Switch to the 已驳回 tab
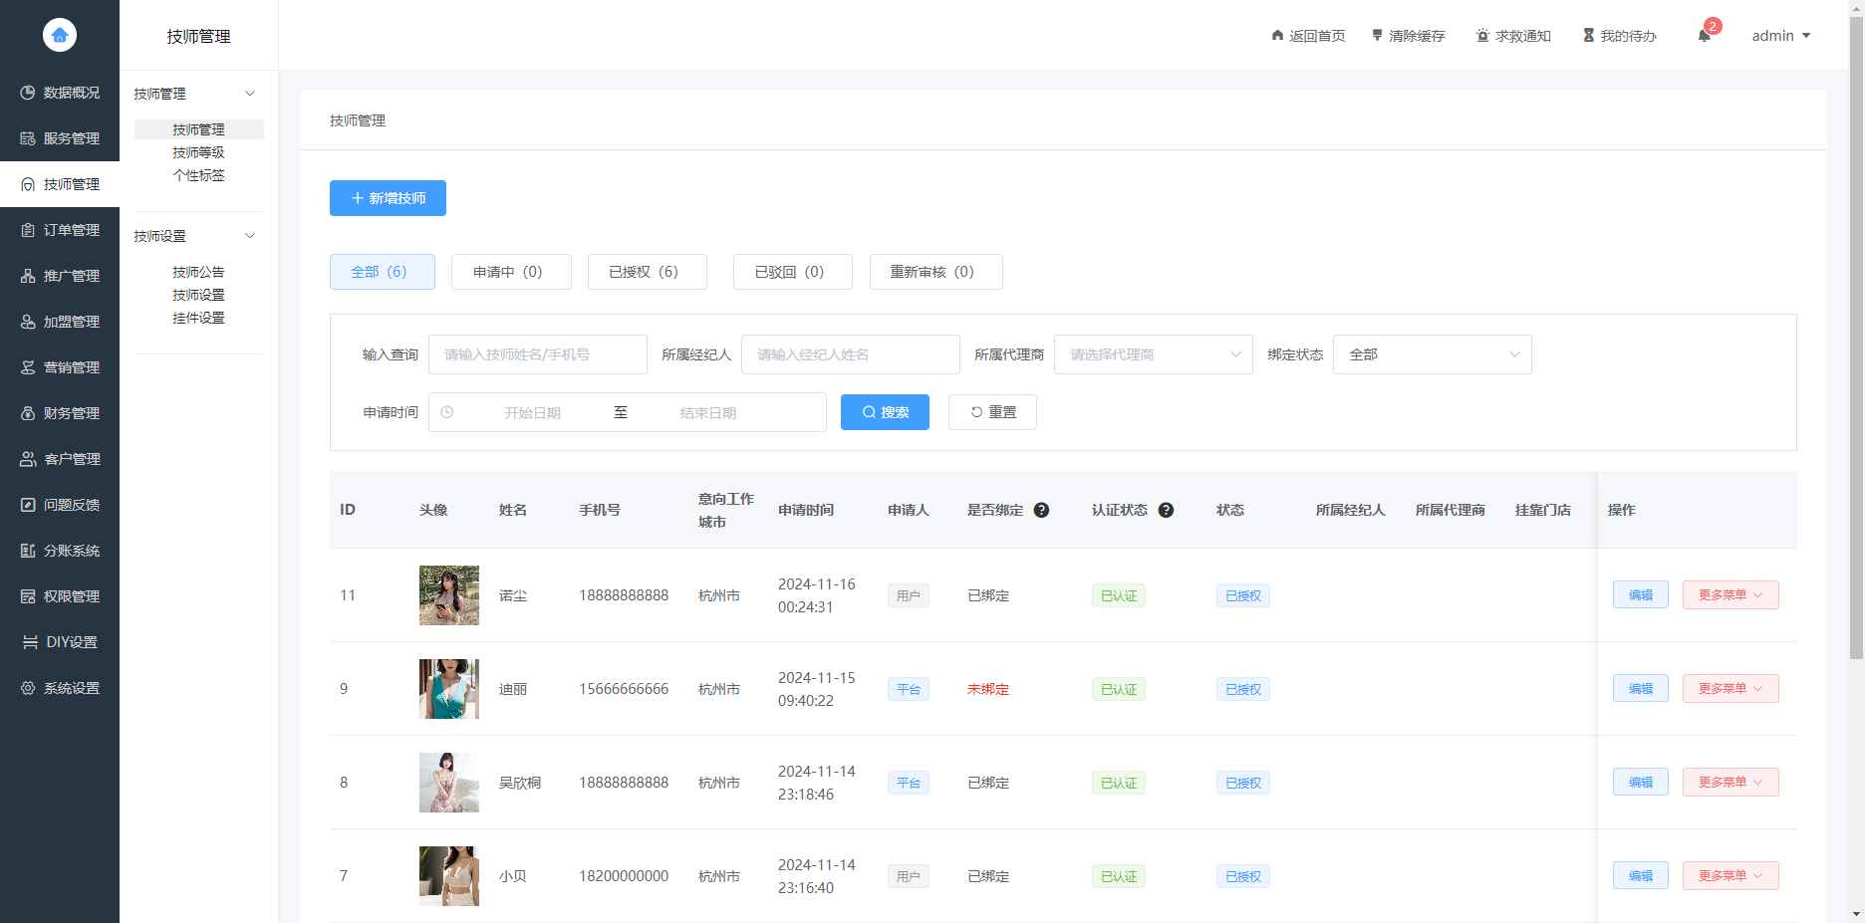 click(x=792, y=271)
